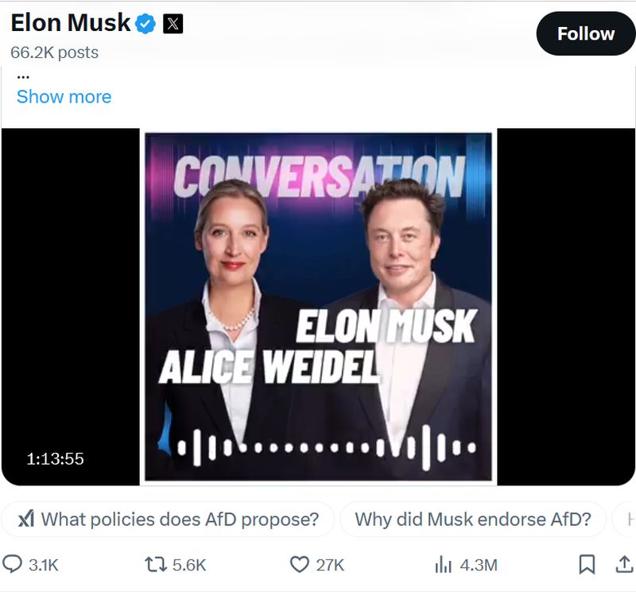The image size is (636, 596).
Task: Open the repost arrows menu
Action: coord(154,565)
